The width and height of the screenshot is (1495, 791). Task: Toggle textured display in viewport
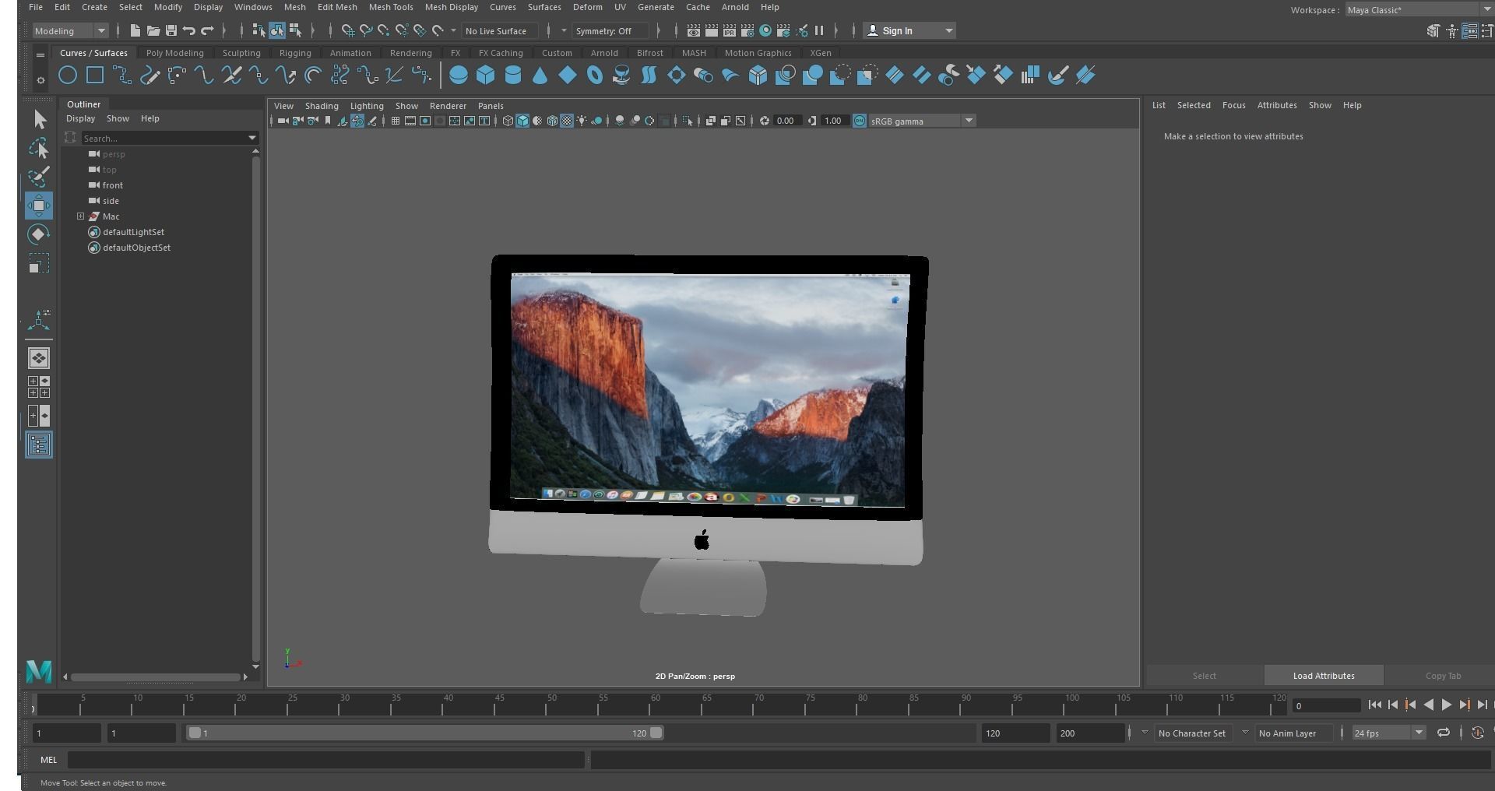tap(567, 121)
